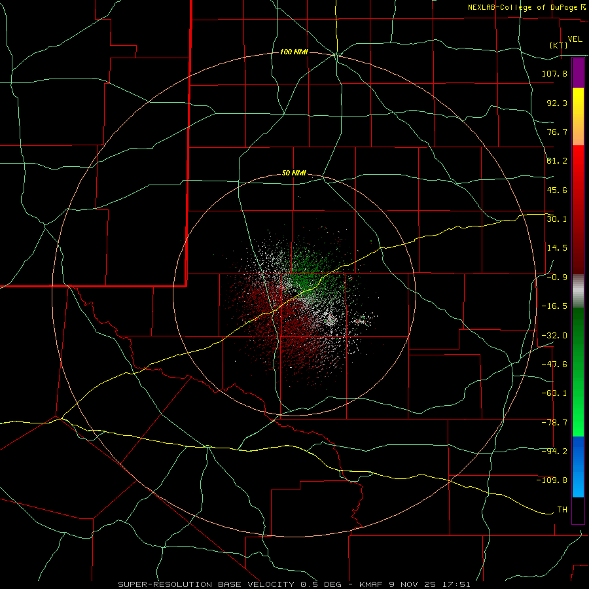
Task: Click the -47.6 legend value
Action: (x=554, y=365)
